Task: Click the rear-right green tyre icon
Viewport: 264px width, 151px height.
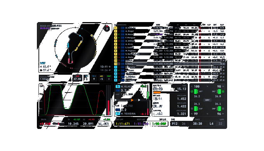Action: (219, 109)
